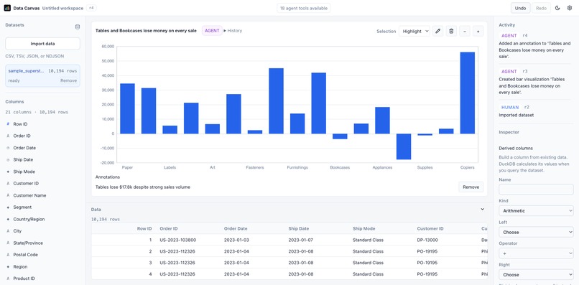This screenshot has height=285, width=579.
Task: Click the r4 revision badge in header
Action: coord(91,8)
